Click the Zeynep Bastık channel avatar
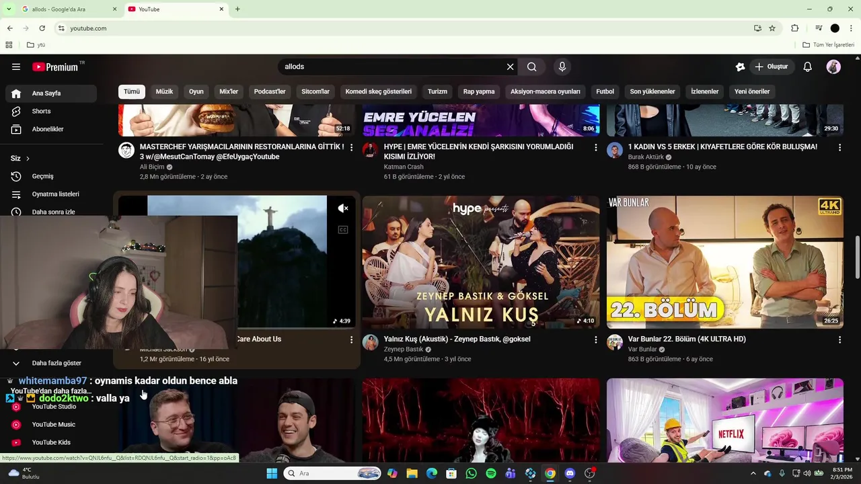This screenshot has height=484, width=861. [x=371, y=343]
